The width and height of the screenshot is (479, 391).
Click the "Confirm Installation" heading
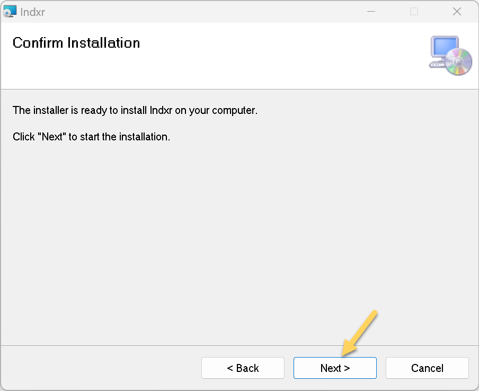click(76, 43)
